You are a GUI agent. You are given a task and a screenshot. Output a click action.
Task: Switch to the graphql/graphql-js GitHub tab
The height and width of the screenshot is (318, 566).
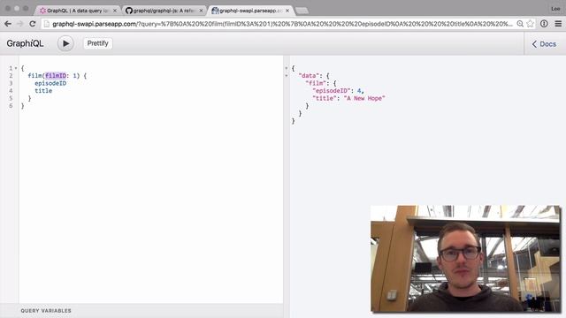(164, 11)
